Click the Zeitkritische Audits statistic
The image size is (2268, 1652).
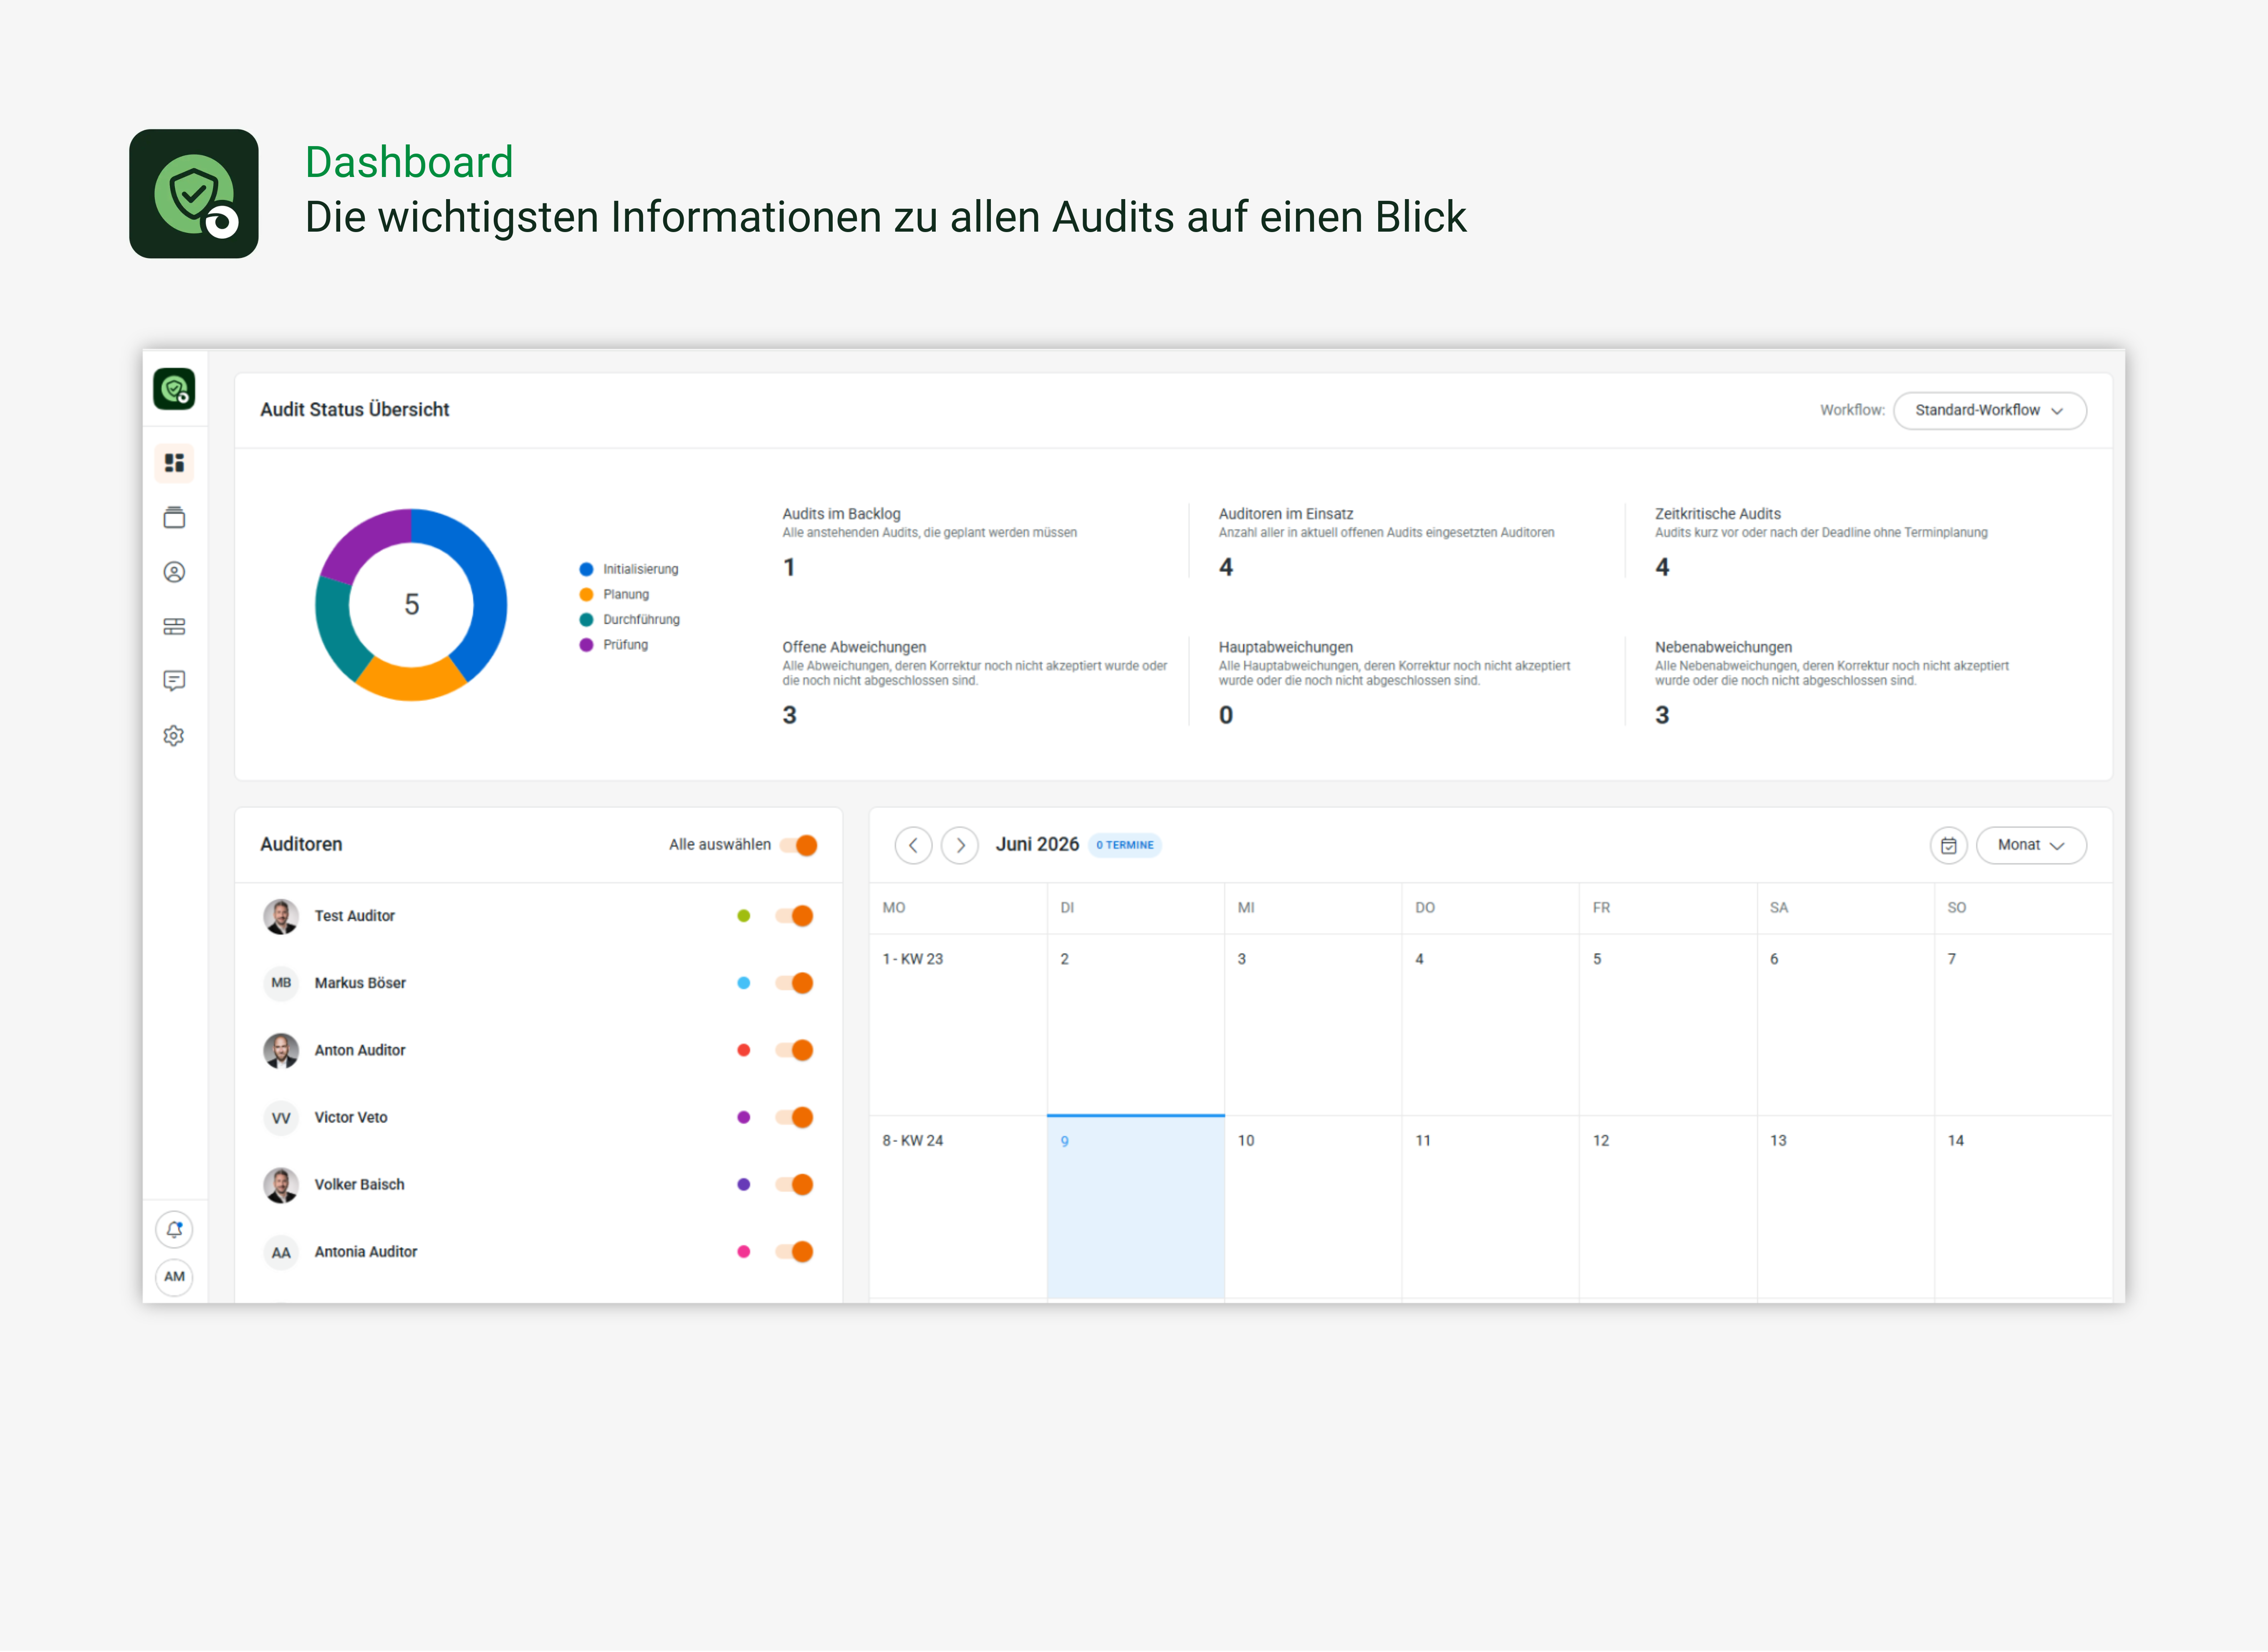tap(1821, 543)
